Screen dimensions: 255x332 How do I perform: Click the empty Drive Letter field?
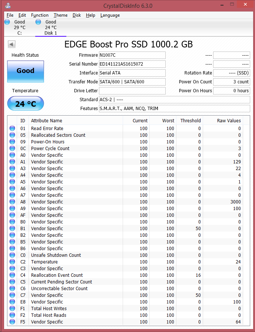(132, 91)
